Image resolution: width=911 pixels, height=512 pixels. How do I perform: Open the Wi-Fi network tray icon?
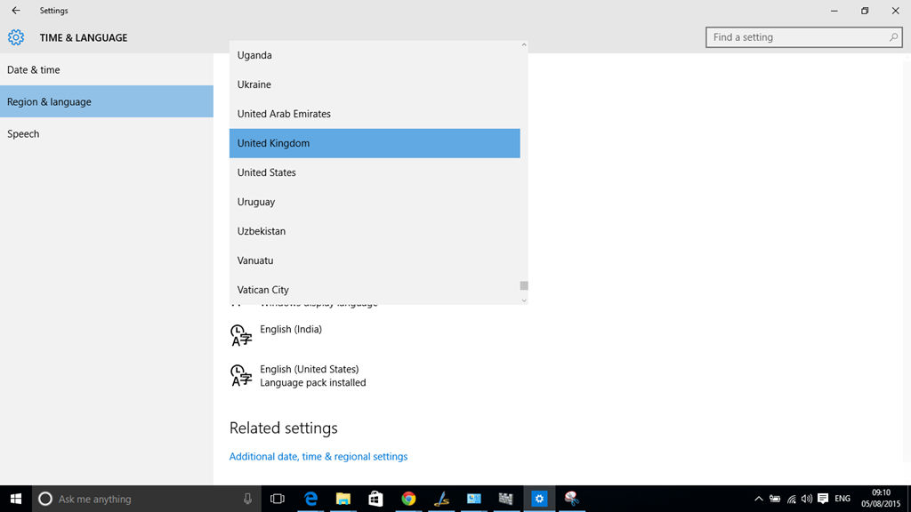click(x=791, y=499)
